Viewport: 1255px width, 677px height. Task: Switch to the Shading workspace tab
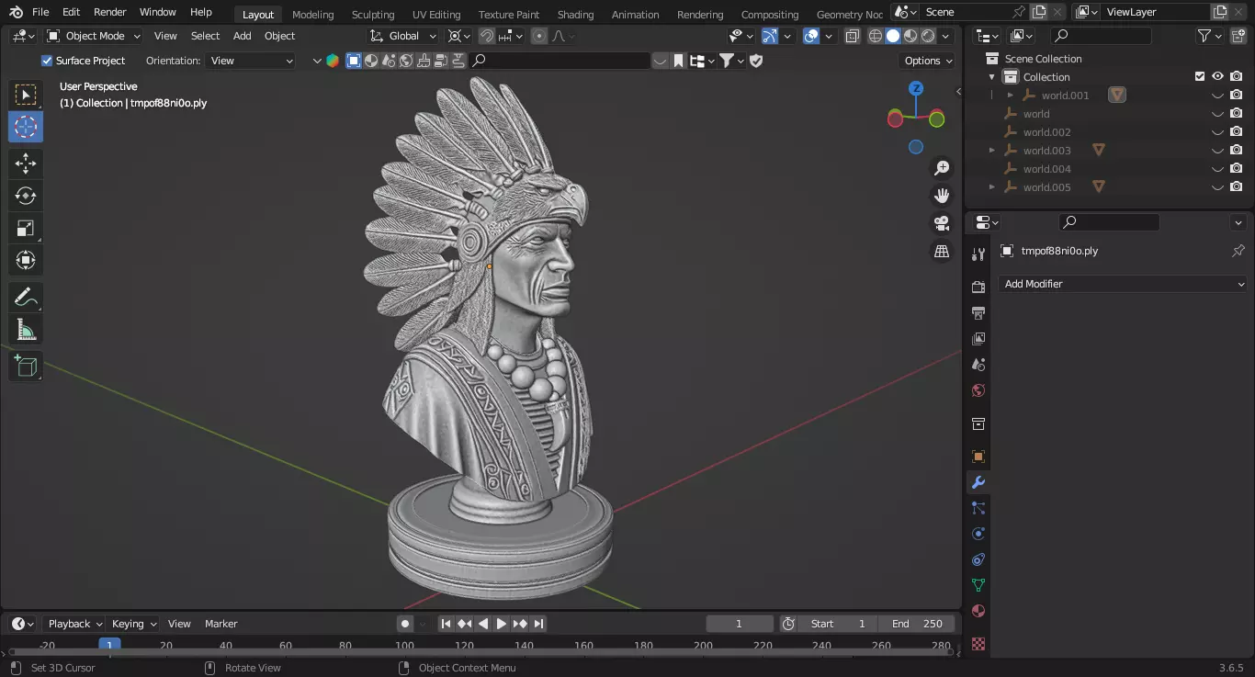click(x=575, y=15)
